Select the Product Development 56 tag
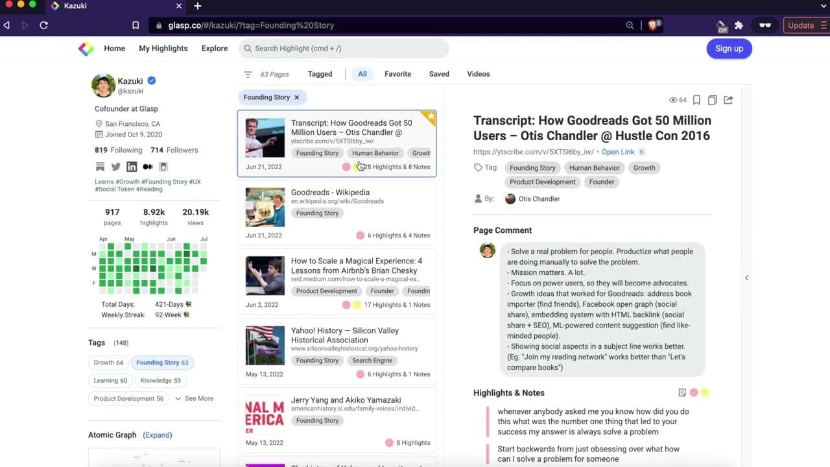Screen dimensions: 830x467 click(128, 398)
